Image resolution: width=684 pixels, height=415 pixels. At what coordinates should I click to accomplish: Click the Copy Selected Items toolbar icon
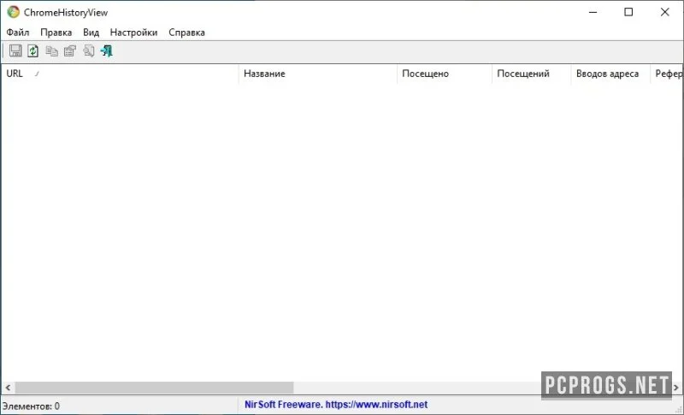[x=51, y=51]
